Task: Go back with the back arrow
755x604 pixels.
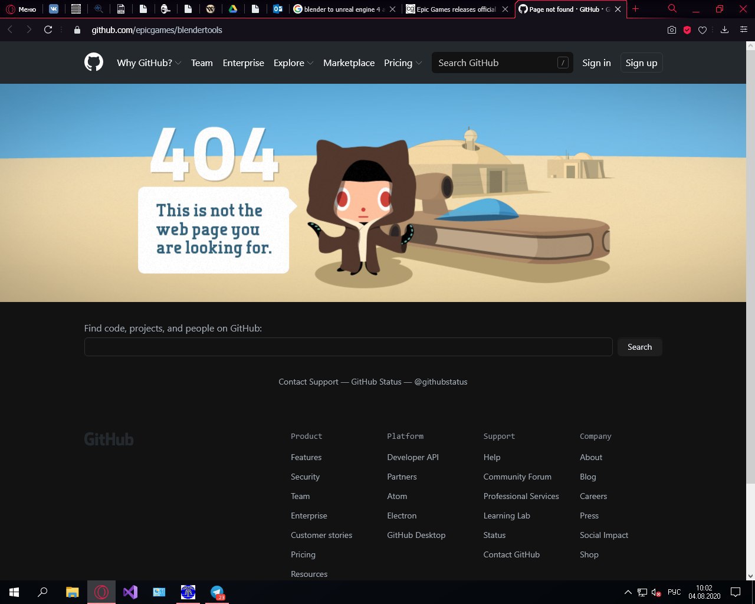Action: 11,29
